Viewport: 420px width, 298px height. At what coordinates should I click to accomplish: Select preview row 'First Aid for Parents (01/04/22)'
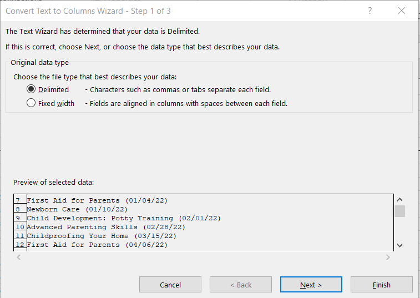[97, 200]
